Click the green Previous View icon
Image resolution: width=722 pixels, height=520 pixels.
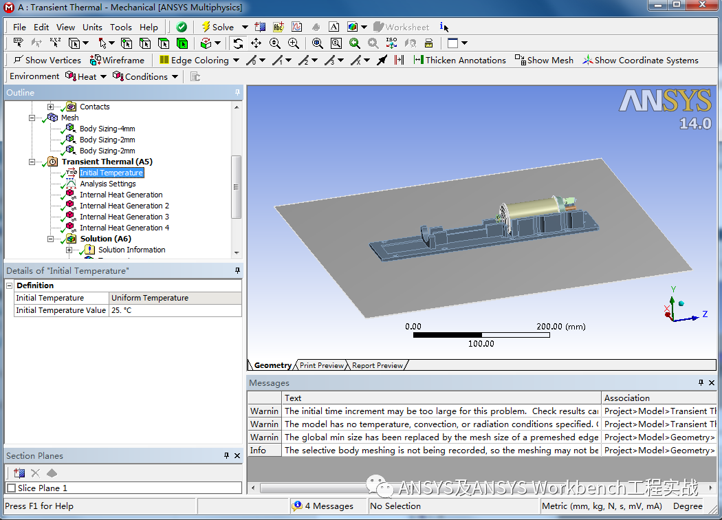click(355, 43)
